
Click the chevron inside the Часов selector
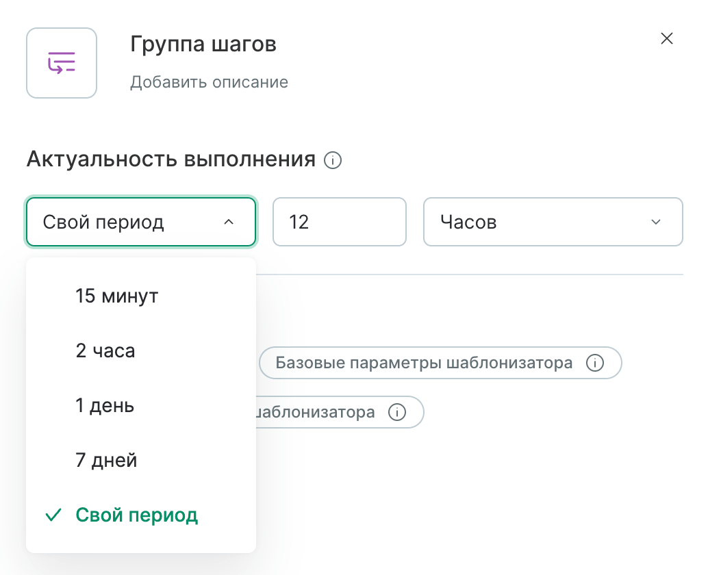(655, 222)
